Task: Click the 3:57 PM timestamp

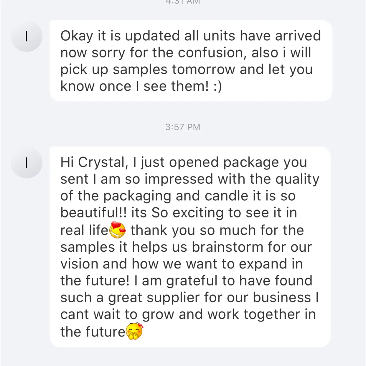Action: point(183,127)
